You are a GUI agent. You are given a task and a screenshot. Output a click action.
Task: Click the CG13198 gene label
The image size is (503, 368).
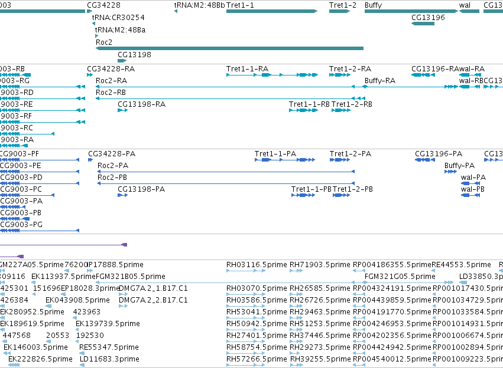[134, 55]
